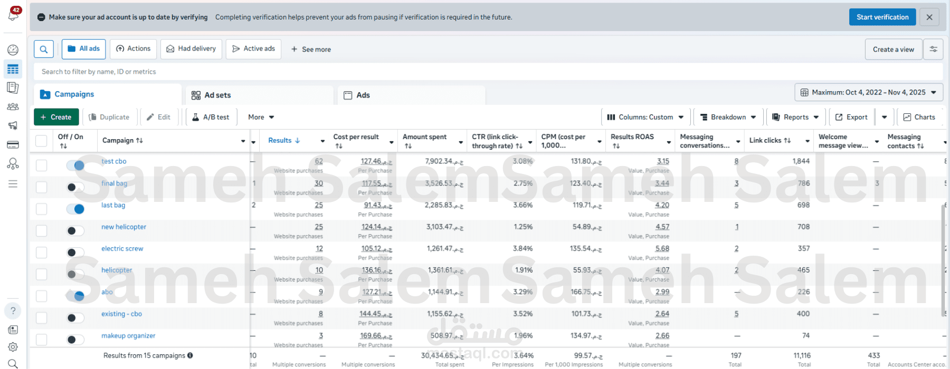Viewport: 950px width, 369px height.
Task: Select the All ads filter
Action: point(83,49)
